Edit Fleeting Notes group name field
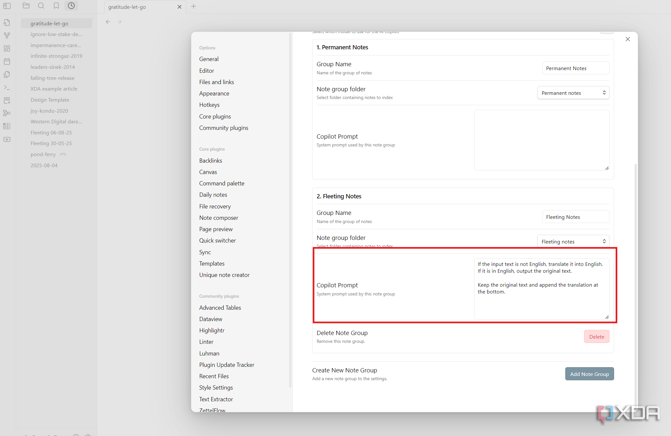 click(576, 217)
